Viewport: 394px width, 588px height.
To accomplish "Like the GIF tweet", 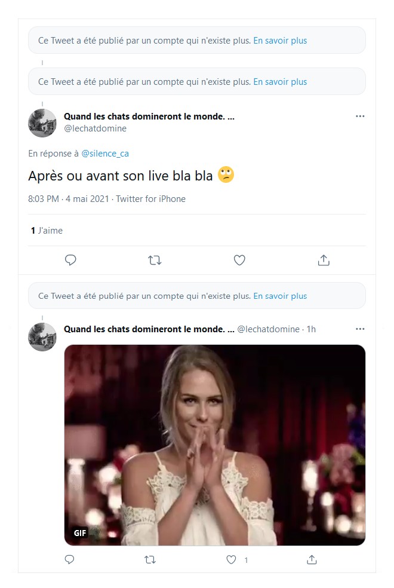I will coord(232,560).
